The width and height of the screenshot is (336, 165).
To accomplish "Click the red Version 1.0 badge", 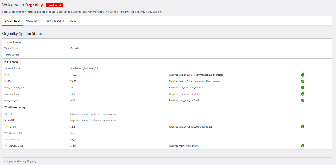I will [x=54, y=5].
